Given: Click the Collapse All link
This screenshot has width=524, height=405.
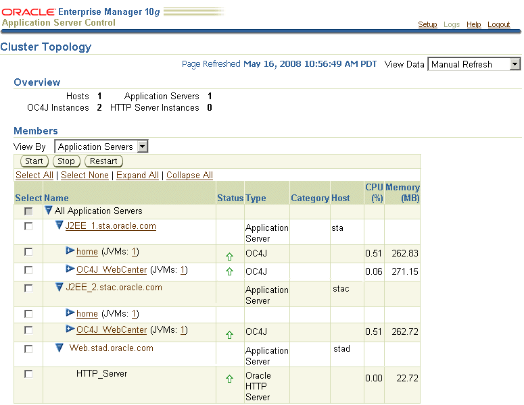Looking at the screenshot, I should click(x=189, y=175).
